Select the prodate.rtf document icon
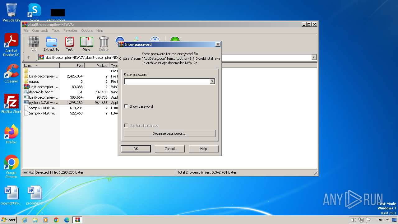Image resolution: width=398 pixels, height=224 pixels. tap(34, 195)
